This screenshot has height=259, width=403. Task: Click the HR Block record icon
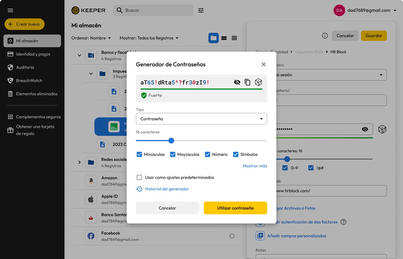114,127
